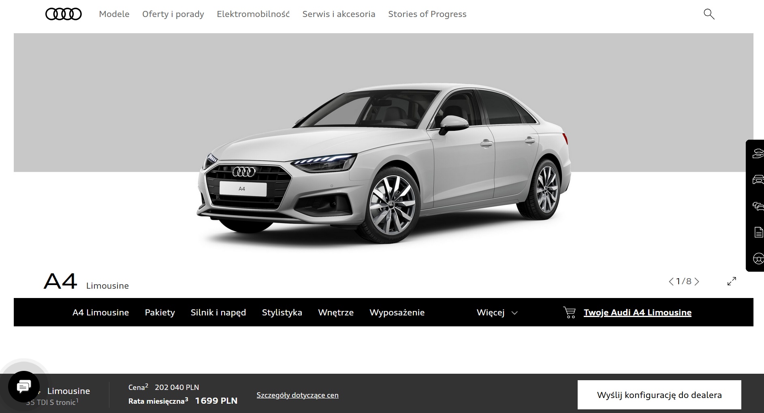764x413 pixels.
Task: Click the Cena label in footer bar
Action: pyautogui.click(x=138, y=387)
